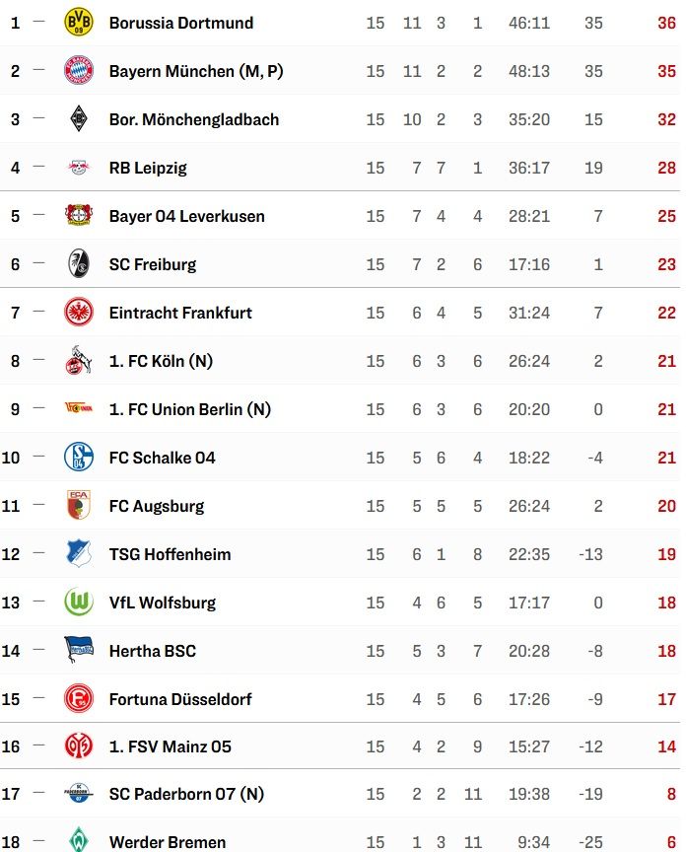Click the Borussia Dortmund club crest
Image resolution: width=686 pixels, height=852 pixels.
[79, 22]
